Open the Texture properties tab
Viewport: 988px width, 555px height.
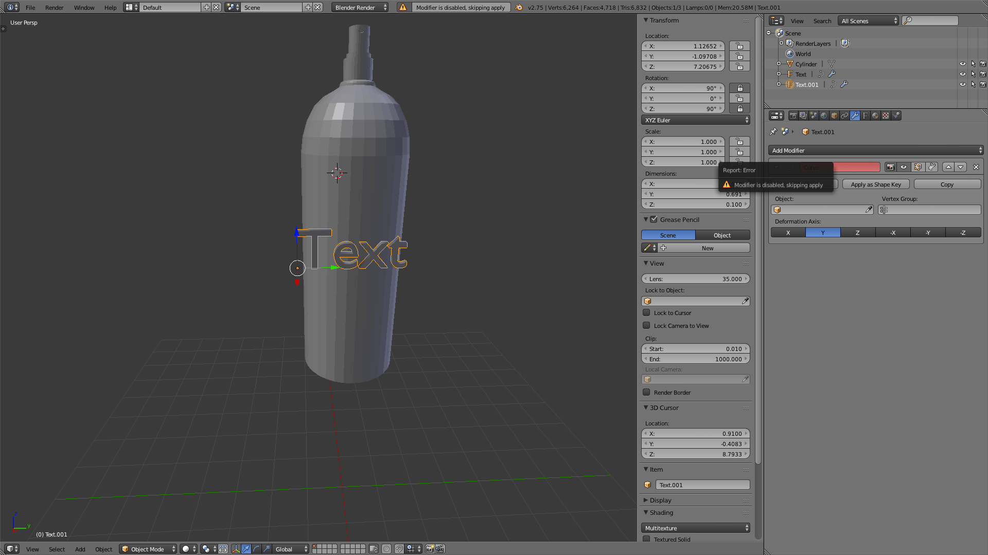point(886,116)
